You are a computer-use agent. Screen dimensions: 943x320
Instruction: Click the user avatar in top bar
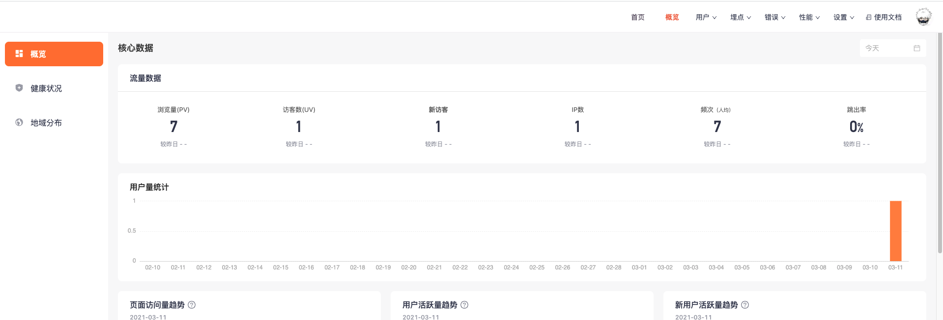click(924, 17)
